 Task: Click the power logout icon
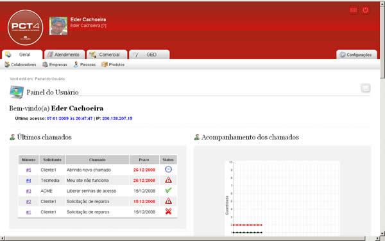point(365,10)
